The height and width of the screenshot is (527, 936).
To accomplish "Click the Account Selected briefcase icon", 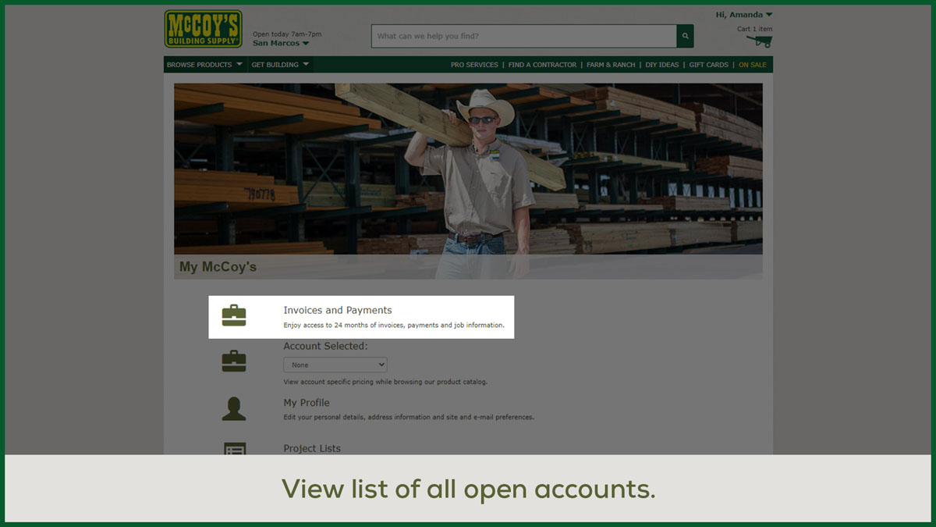I will (234, 361).
